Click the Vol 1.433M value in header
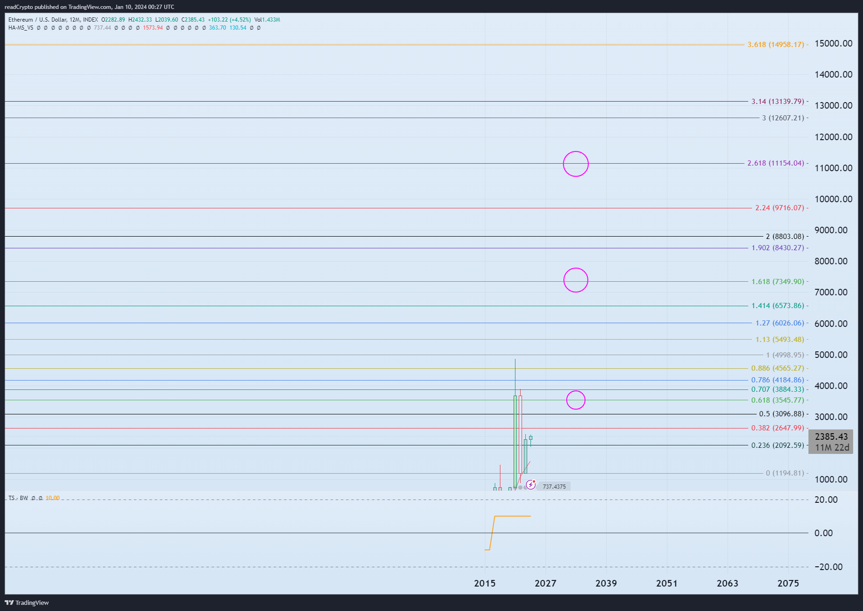 (267, 20)
